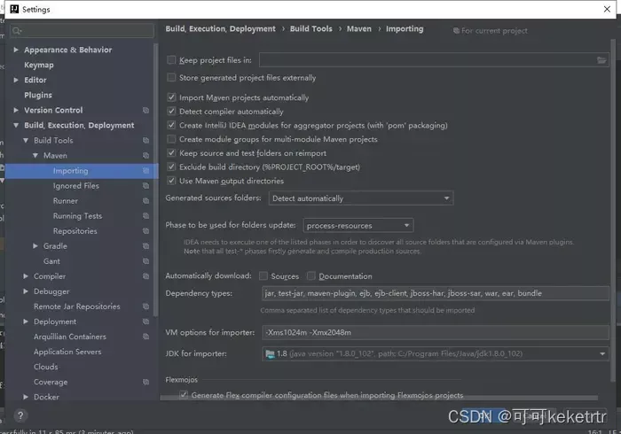Expand the Docker node
This screenshot has height=434, width=621.
[26, 397]
